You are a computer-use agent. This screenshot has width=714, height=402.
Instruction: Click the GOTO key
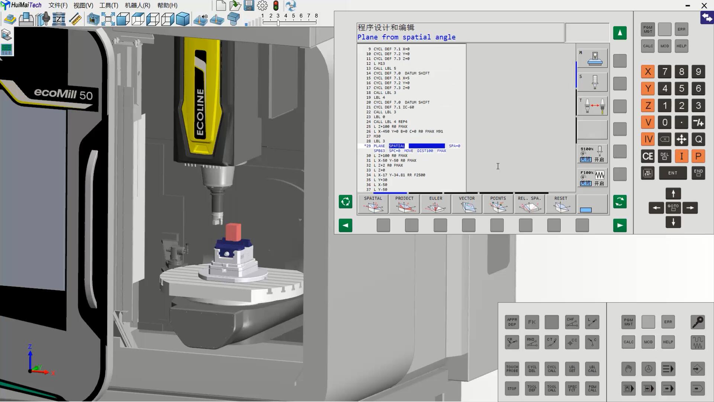coord(673,208)
